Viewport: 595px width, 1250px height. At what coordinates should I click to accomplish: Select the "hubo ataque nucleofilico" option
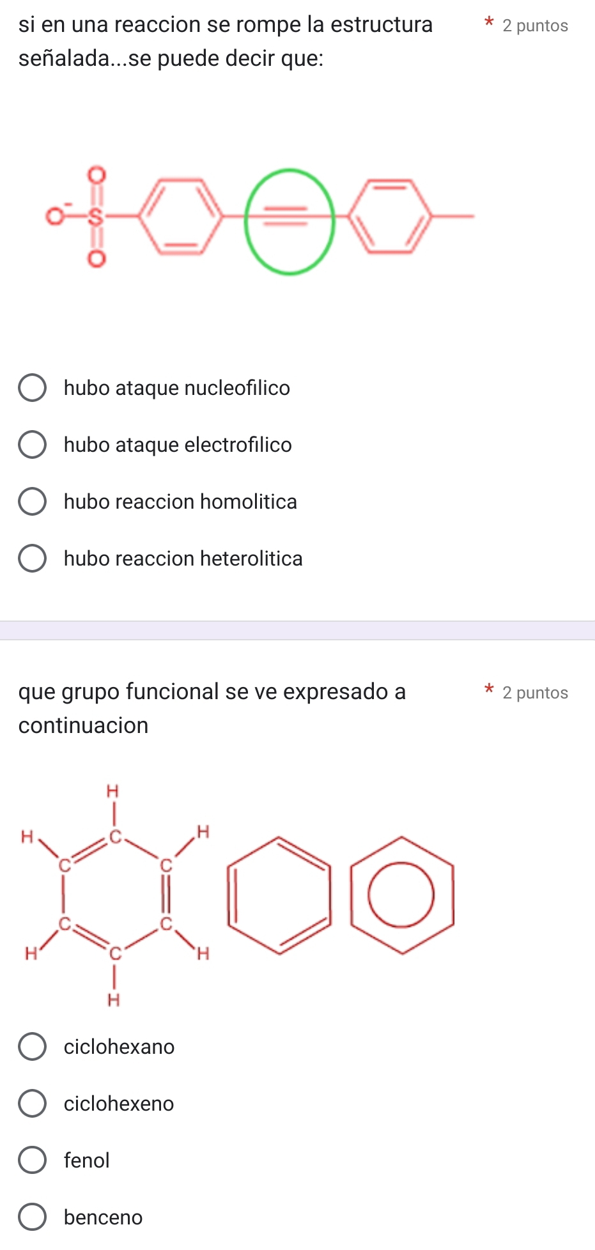pyautogui.click(x=32, y=388)
